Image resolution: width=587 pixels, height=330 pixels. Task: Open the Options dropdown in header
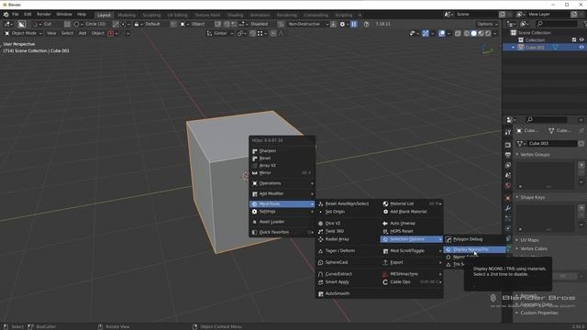(x=487, y=24)
